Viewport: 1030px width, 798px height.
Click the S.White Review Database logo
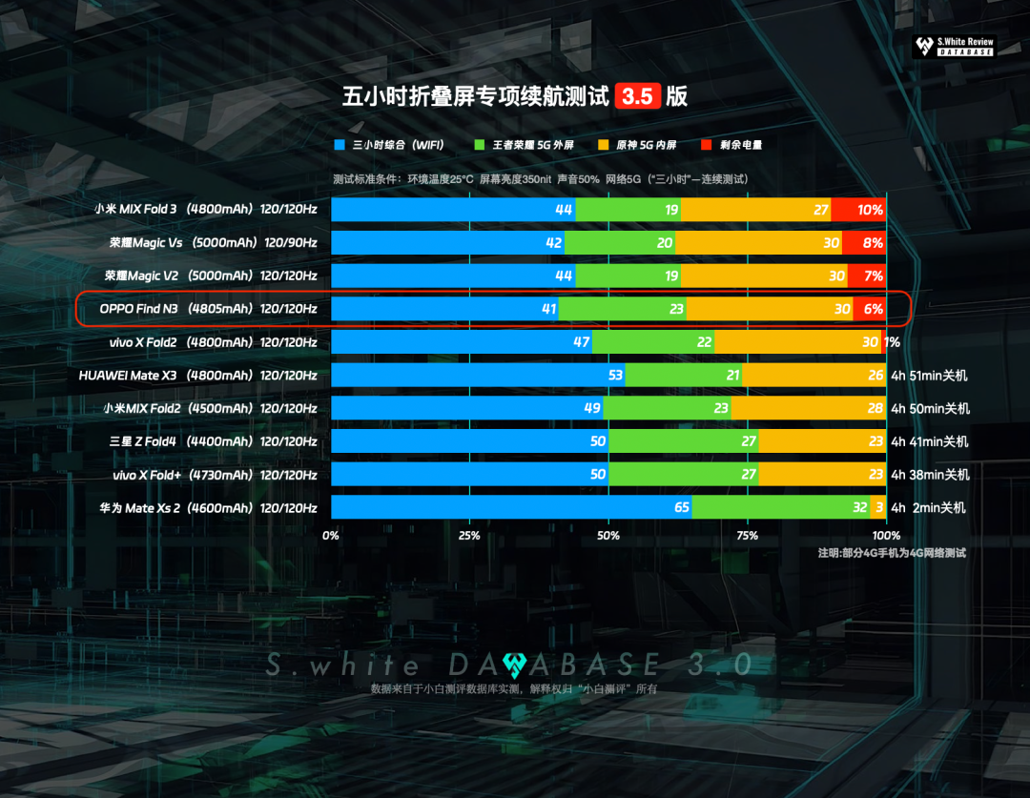[955, 47]
